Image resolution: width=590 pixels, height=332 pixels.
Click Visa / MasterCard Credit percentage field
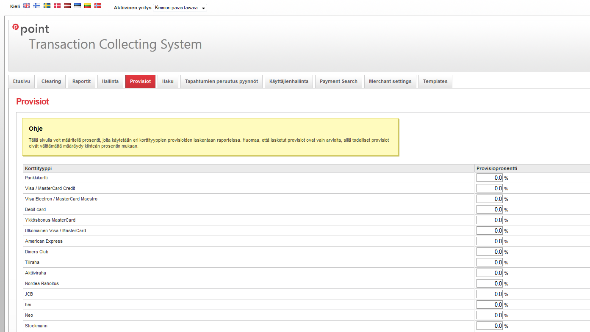tap(490, 188)
